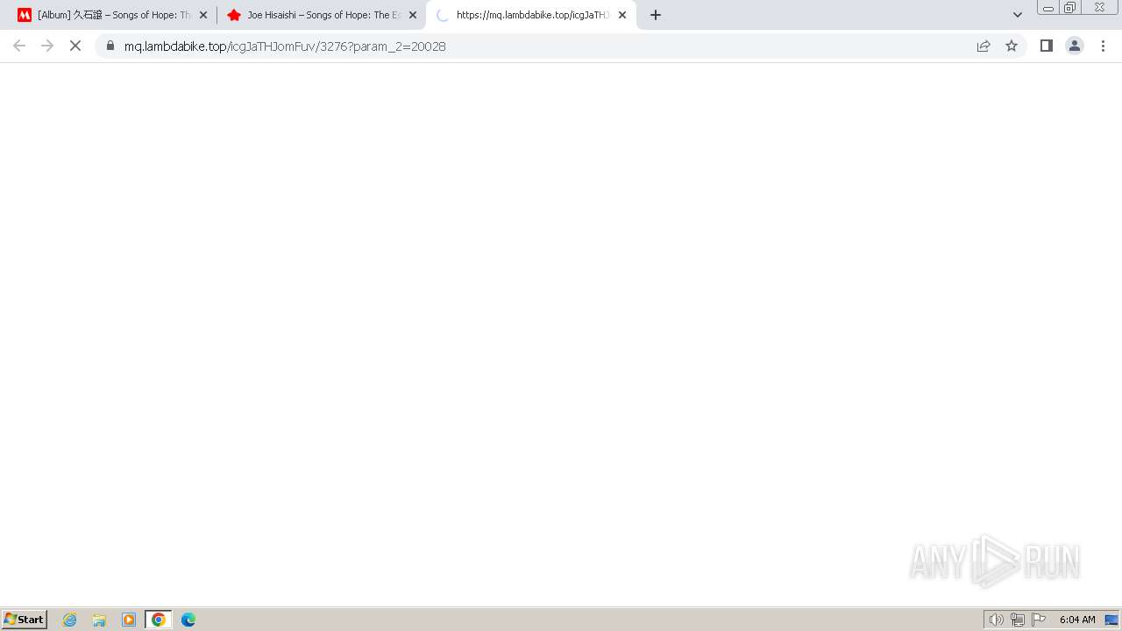Viewport: 1122px width, 631px height.
Task: Open the tab search dropdown
Action: (x=1018, y=15)
